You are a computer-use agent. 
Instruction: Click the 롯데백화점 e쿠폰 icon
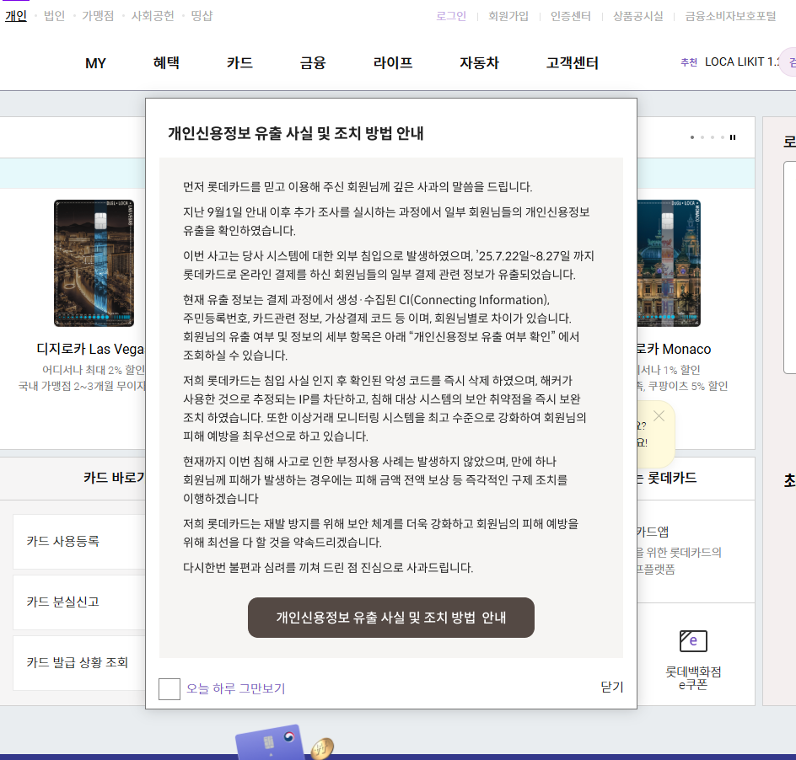[693, 640]
